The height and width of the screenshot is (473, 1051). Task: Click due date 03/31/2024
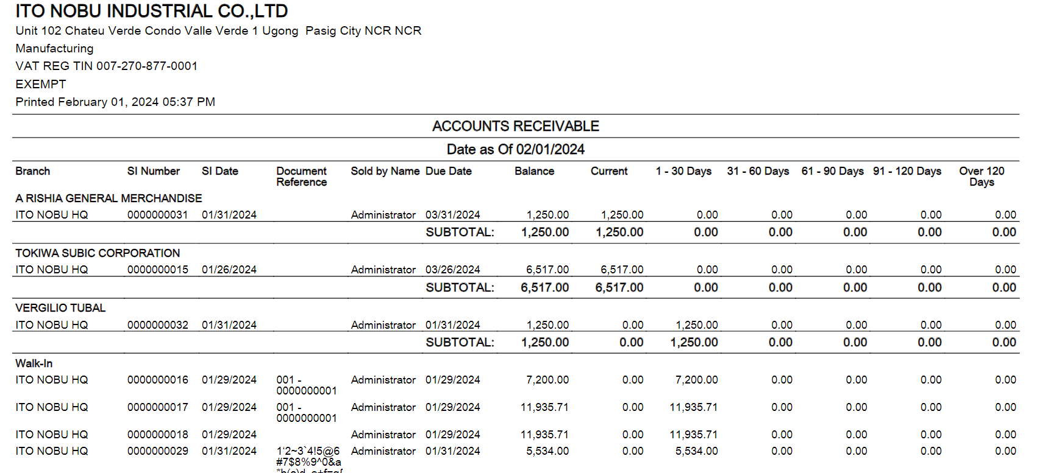(453, 215)
